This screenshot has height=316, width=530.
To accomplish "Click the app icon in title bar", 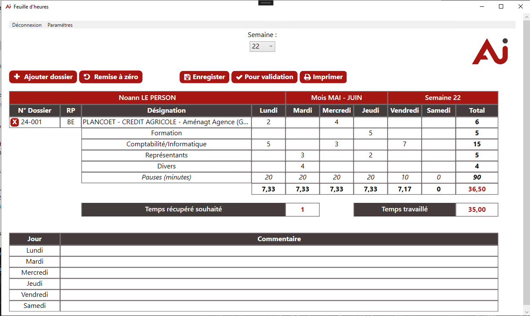I will click(x=8, y=7).
